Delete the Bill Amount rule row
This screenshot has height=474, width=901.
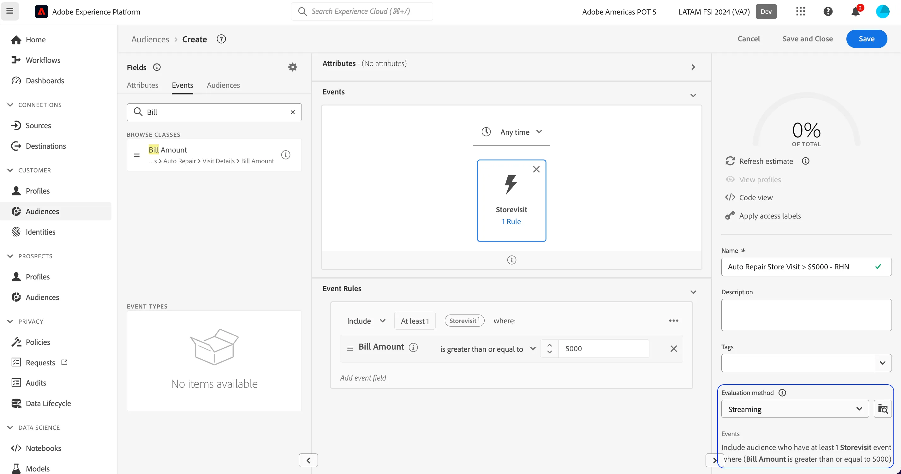click(x=673, y=349)
